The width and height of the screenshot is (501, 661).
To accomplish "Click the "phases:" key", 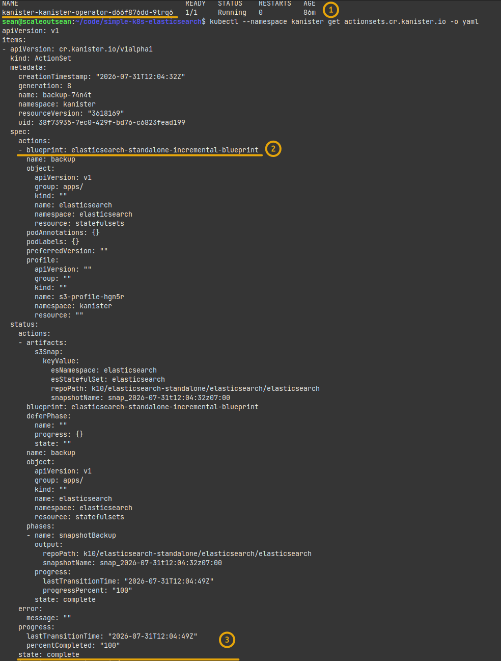I will pyautogui.click(x=41, y=526).
